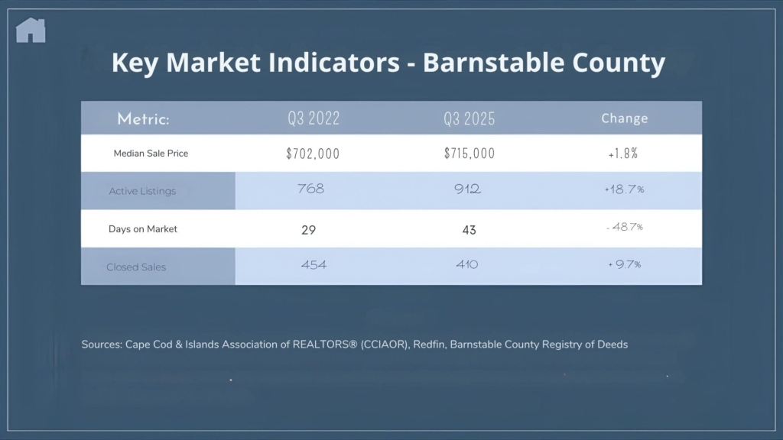Select the Median Sale Price row label
Viewport: 783px width, 440px height.
tap(151, 154)
